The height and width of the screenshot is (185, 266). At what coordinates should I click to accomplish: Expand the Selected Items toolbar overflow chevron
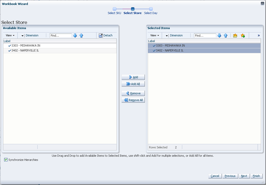pos(259,35)
